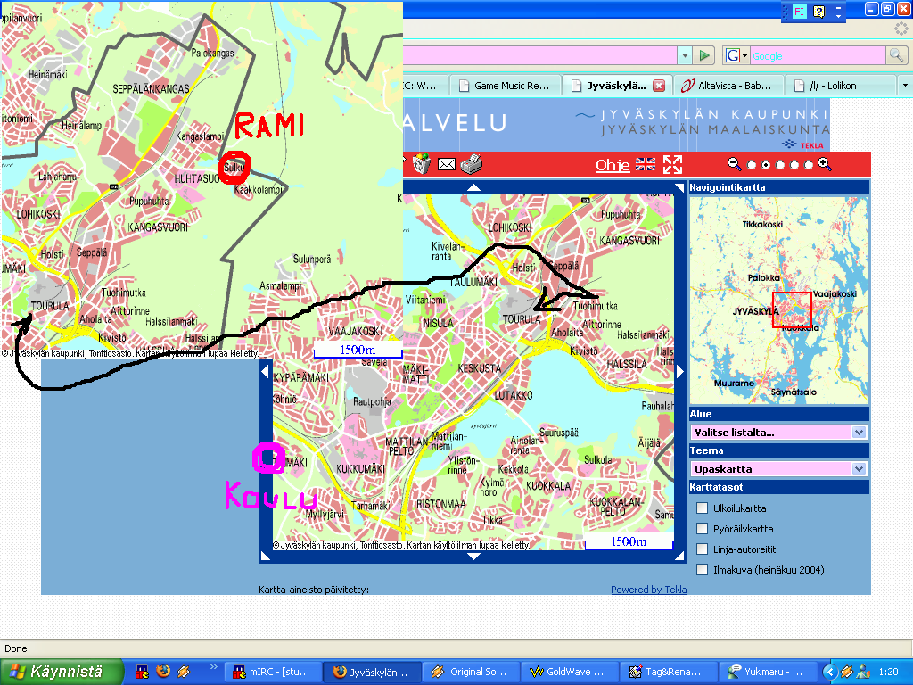The image size is (913, 685).
Task: Click the messenger icon in the system tray
Action: (864, 672)
